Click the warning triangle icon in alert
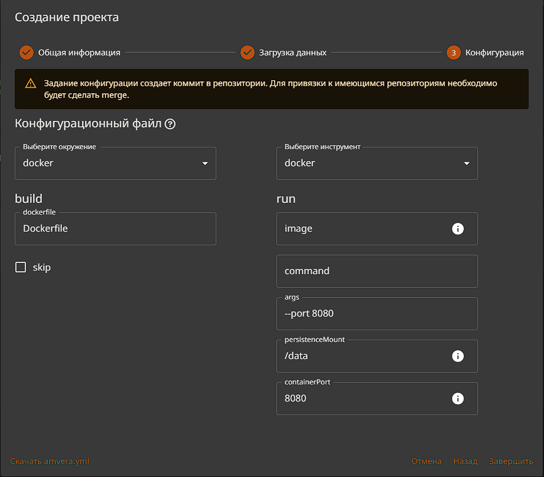 [31, 84]
